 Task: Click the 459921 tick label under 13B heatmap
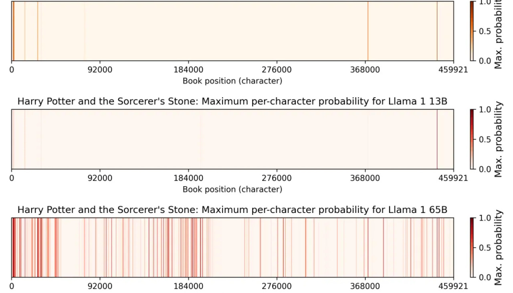453,178
